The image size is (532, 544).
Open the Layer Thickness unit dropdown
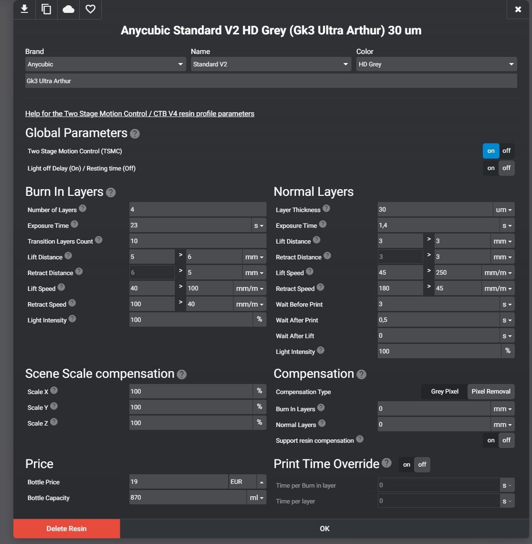coord(503,210)
